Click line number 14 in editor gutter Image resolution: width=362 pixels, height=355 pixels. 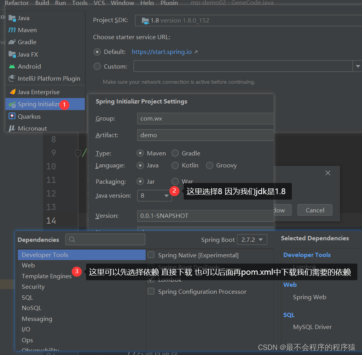click(x=51, y=221)
